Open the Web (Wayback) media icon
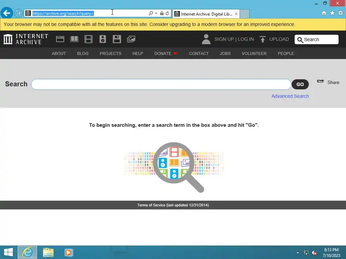The image size is (346, 259). [x=60, y=39]
